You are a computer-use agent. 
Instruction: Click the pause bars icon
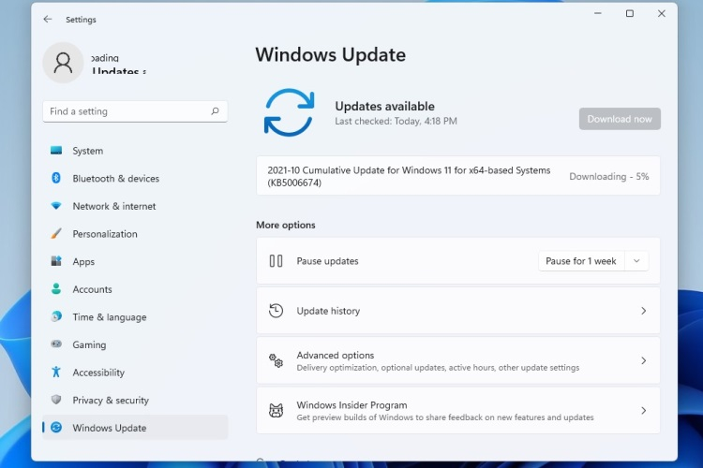(276, 260)
